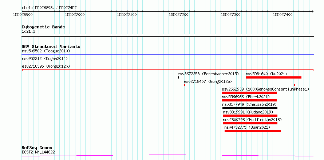324x160 pixels.
Task: Click the thin red line of esv2718407
Action: pos(239,85)
